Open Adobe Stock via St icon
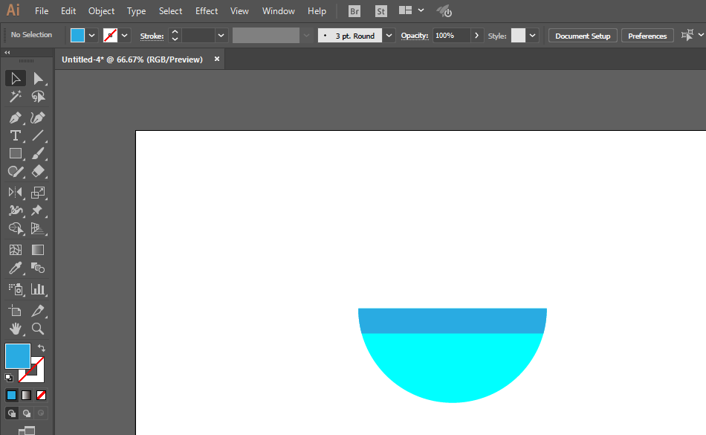This screenshot has height=435, width=706. click(x=381, y=11)
